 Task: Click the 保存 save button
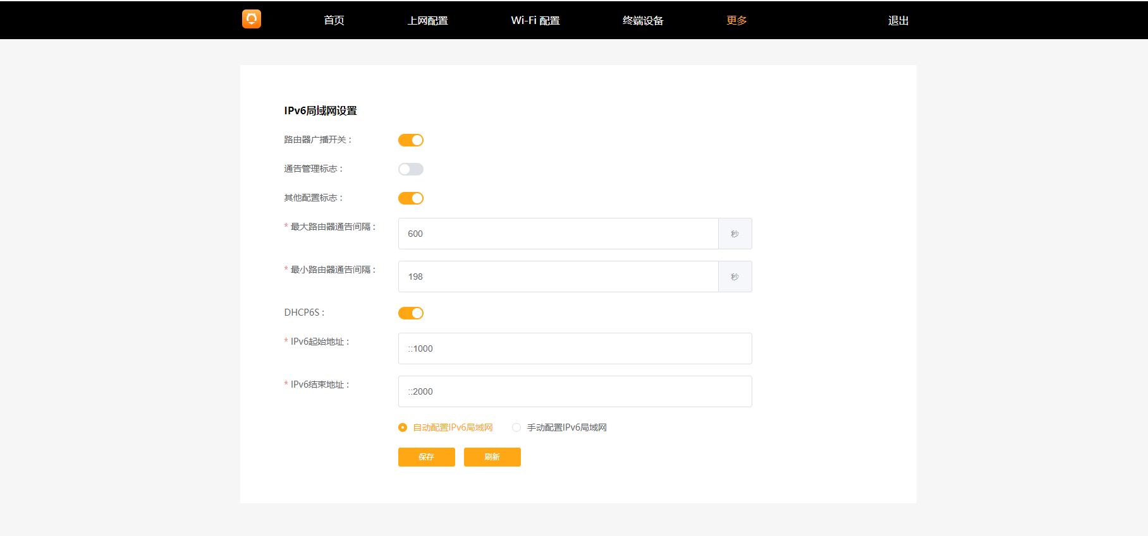pyautogui.click(x=427, y=457)
